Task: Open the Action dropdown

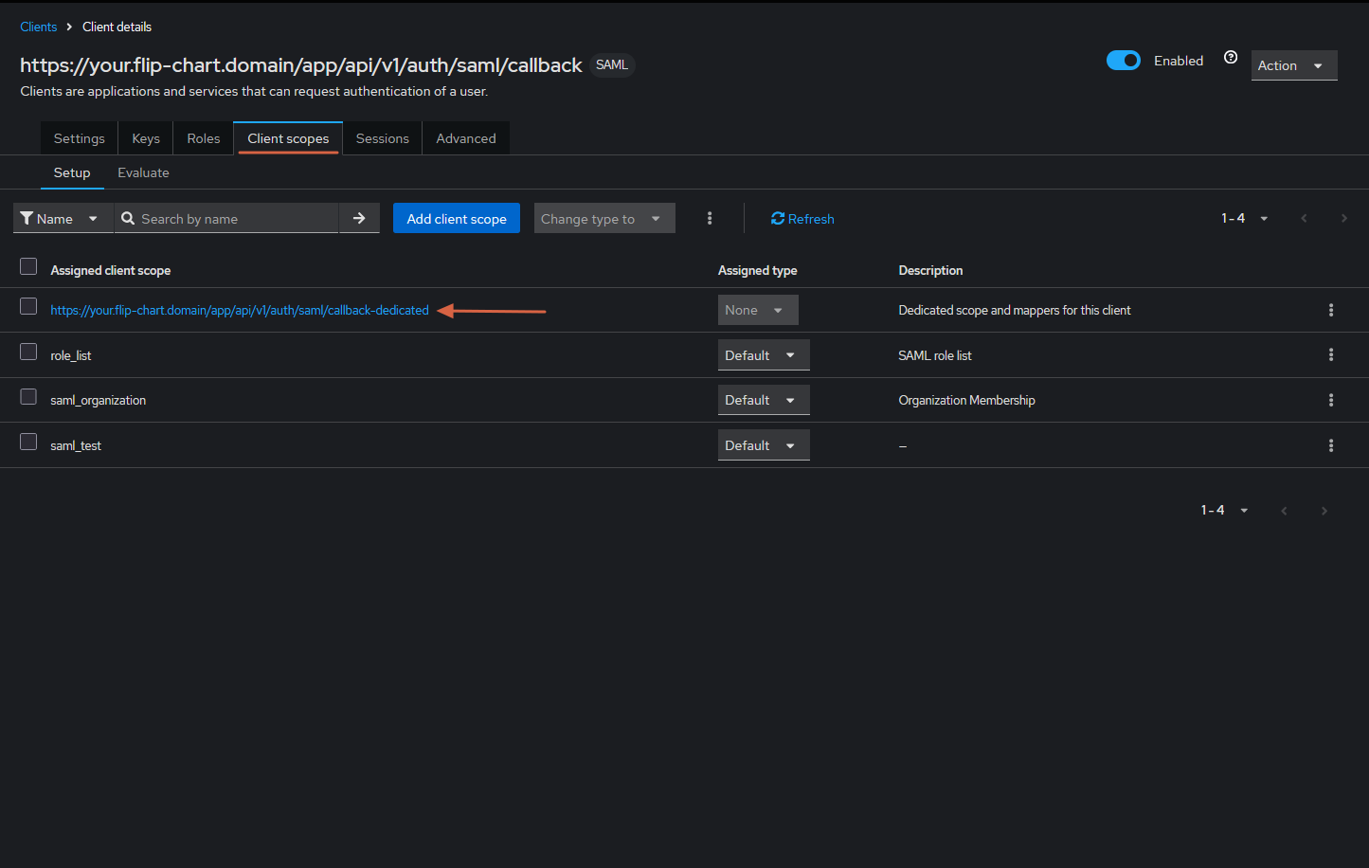Action: coord(1294,65)
